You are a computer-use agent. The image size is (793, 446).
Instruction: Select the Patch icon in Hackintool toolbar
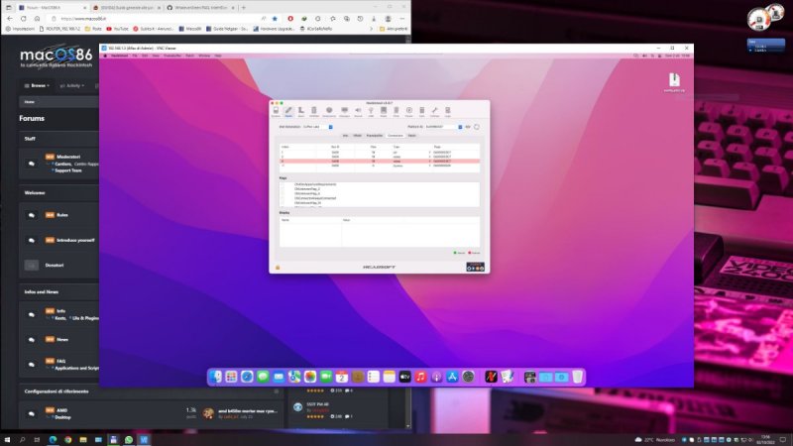click(x=288, y=112)
